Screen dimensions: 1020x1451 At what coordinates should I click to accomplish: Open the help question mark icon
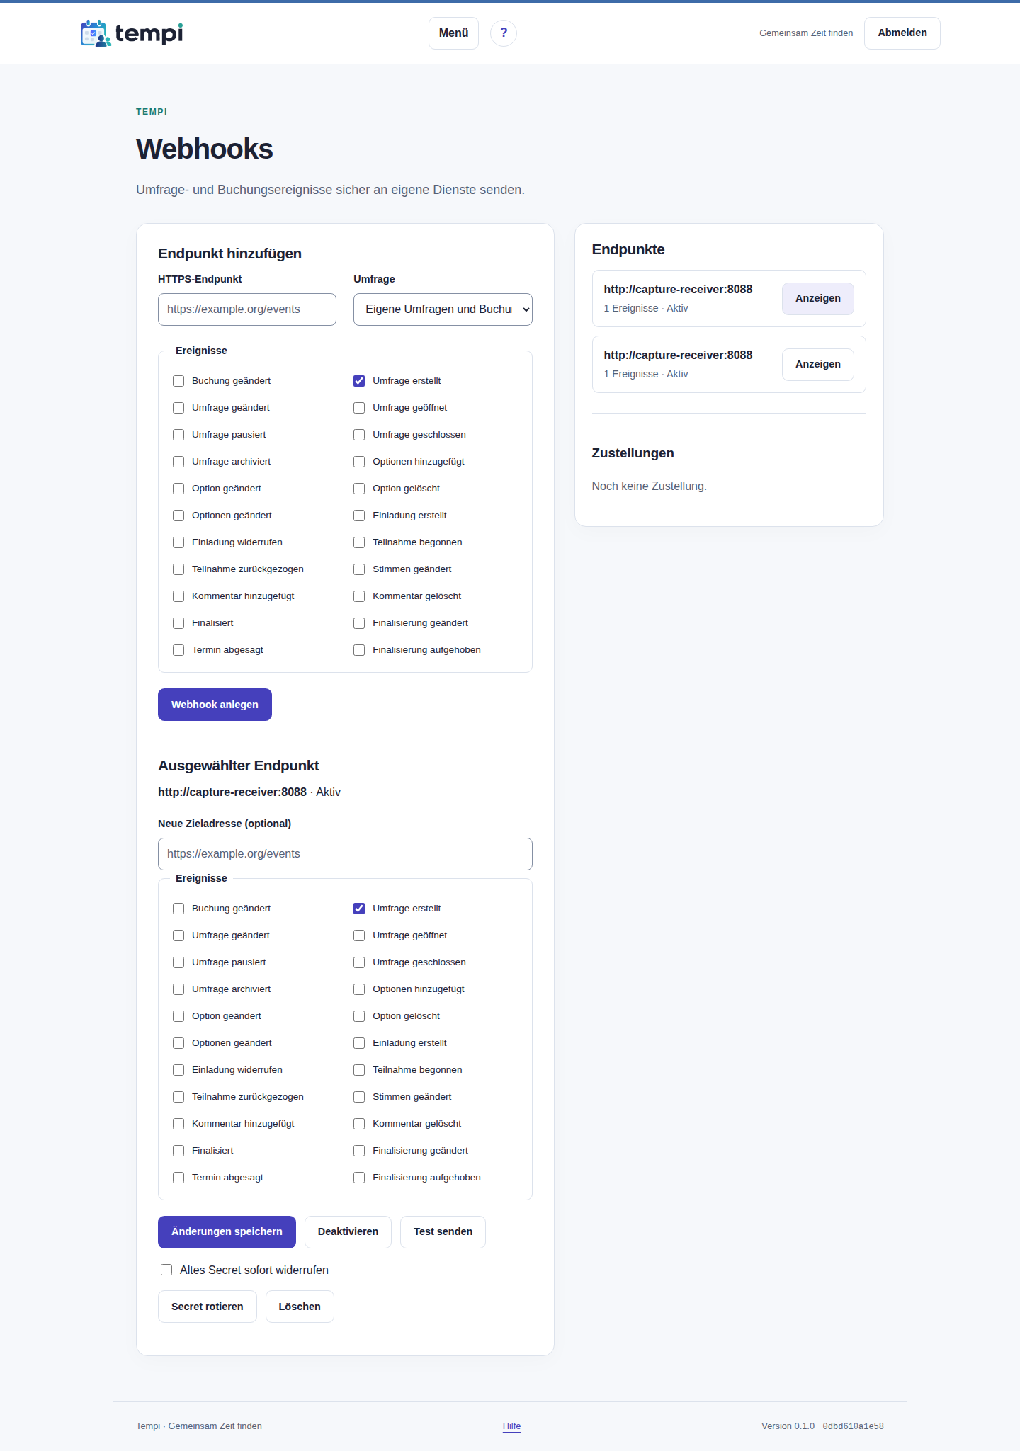(504, 33)
